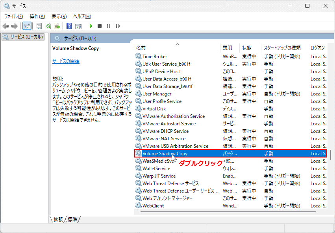Start the selected service using the green play icon
This screenshot has width=335, height=233.
[x=91, y=26]
